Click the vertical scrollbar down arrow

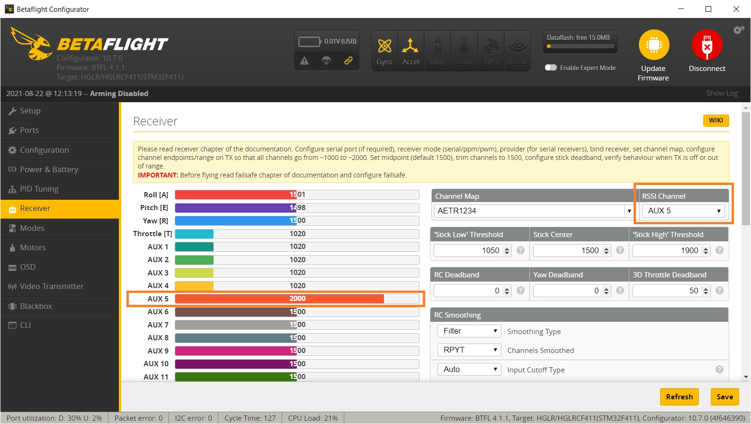coord(746,377)
